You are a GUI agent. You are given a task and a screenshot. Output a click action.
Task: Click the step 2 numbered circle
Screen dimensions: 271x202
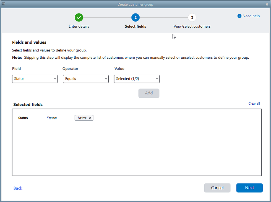tap(135, 17)
